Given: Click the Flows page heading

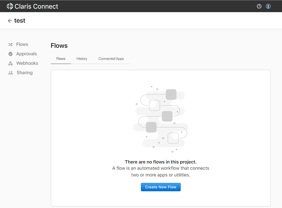Looking at the screenshot, I should [59, 46].
